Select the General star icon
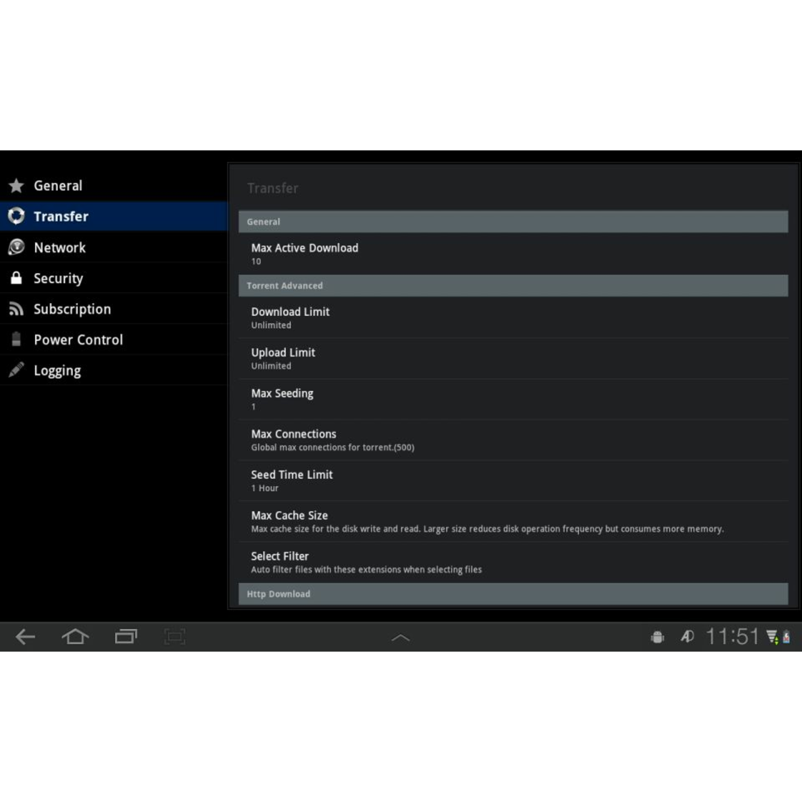 [16, 185]
